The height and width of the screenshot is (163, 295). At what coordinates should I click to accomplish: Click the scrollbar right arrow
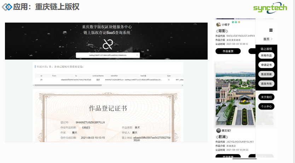click(182, 85)
